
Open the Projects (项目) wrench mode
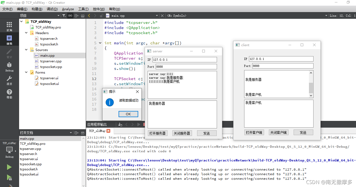(x=9, y=80)
